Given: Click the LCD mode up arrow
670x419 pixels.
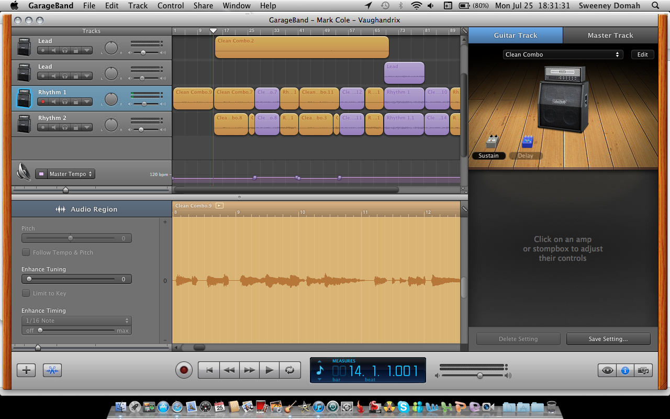Looking at the screenshot, I should (x=320, y=362).
